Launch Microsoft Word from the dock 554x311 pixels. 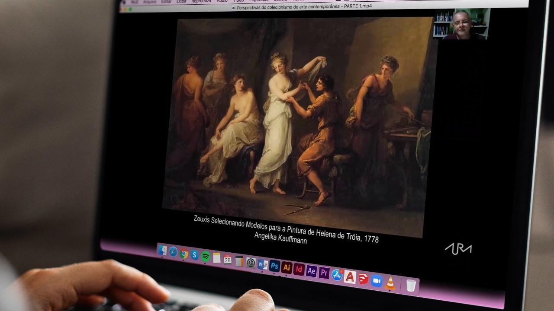262,264
